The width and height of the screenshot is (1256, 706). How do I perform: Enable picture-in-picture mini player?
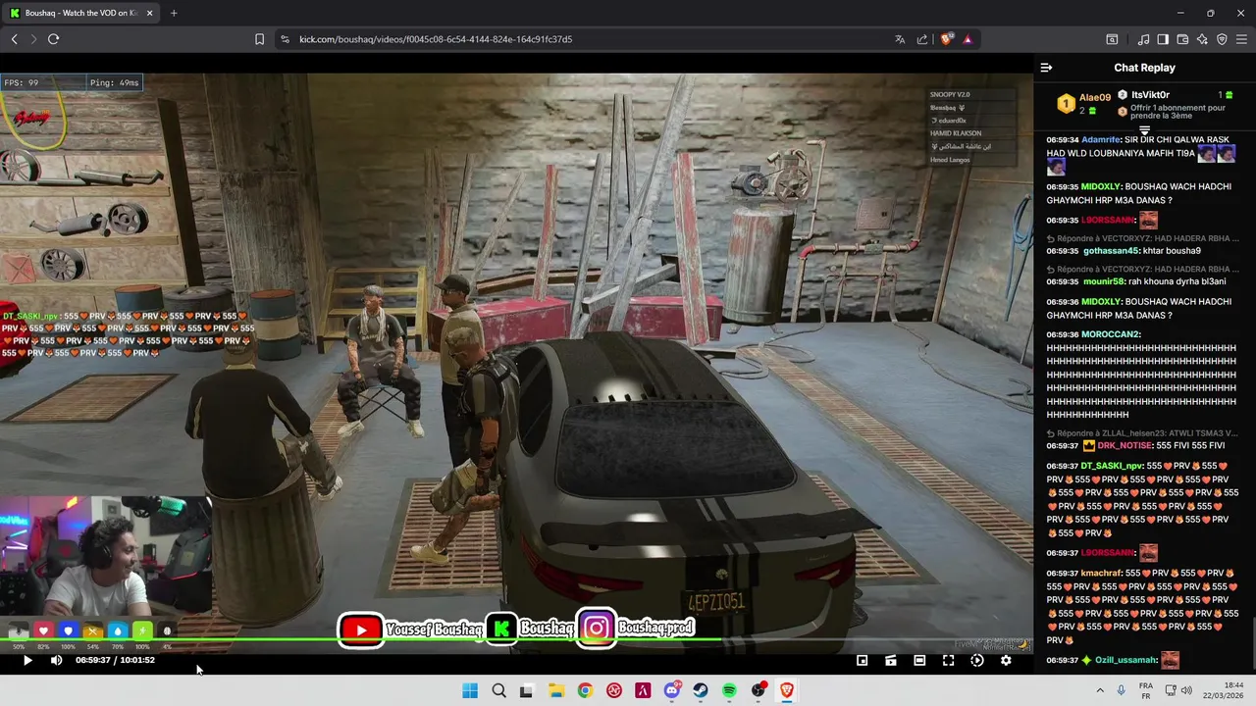[863, 661]
